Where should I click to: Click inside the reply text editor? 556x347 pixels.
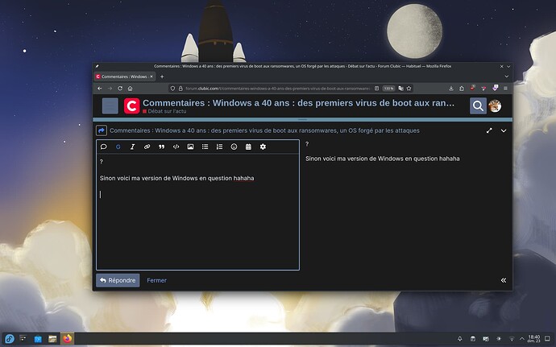click(197, 225)
